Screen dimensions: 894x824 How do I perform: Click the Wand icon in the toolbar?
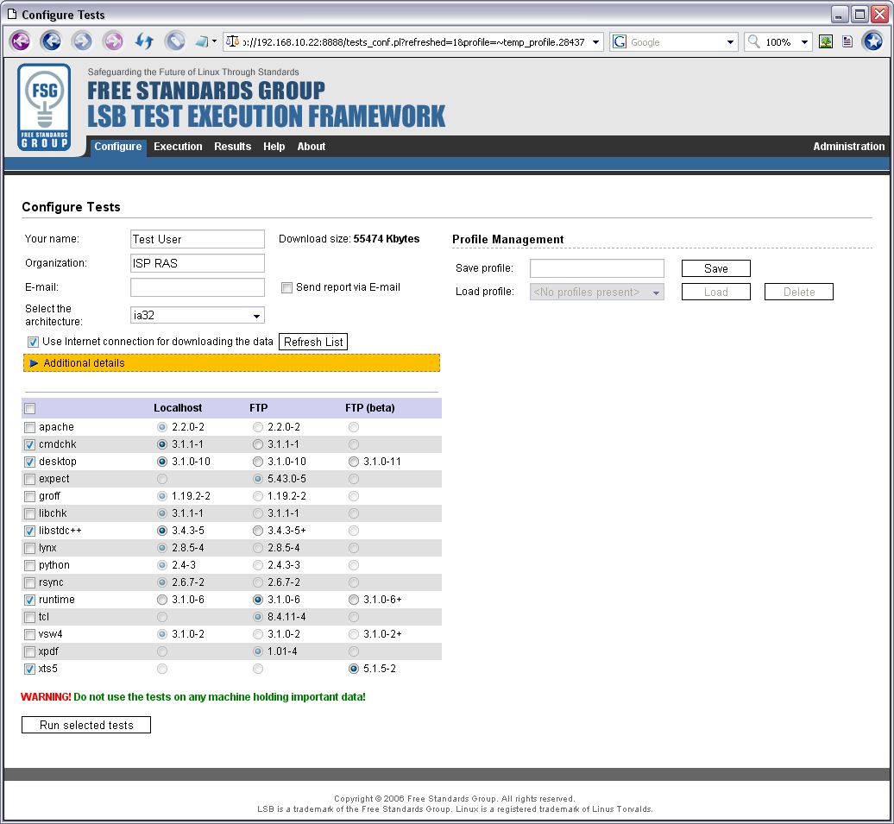[201, 41]
